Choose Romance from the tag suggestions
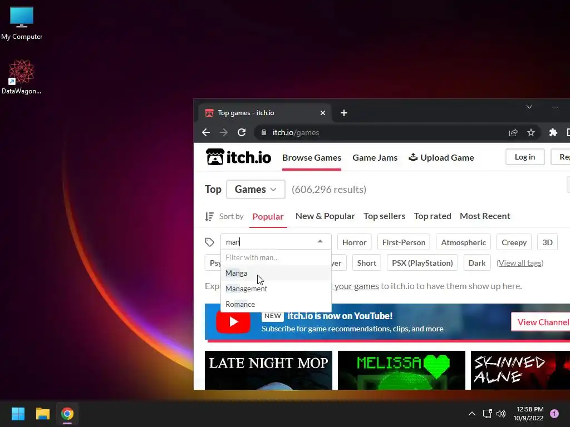The width and height of the screenshot is (570, 427). pos(276,304)
